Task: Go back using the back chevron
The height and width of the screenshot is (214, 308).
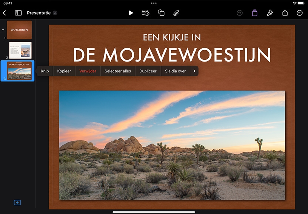Action: (x=4, y=13)
